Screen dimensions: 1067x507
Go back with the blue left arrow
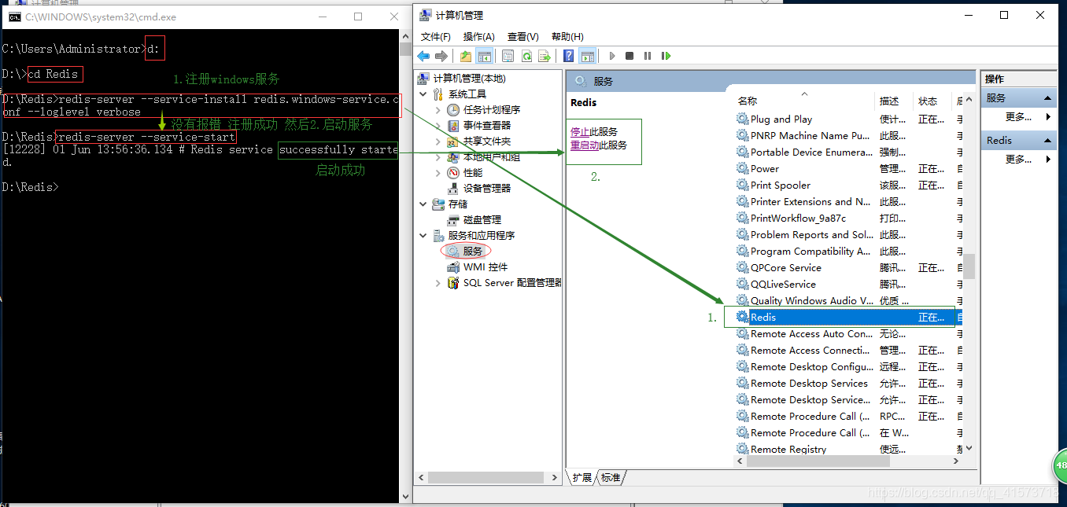pos(423,56)
